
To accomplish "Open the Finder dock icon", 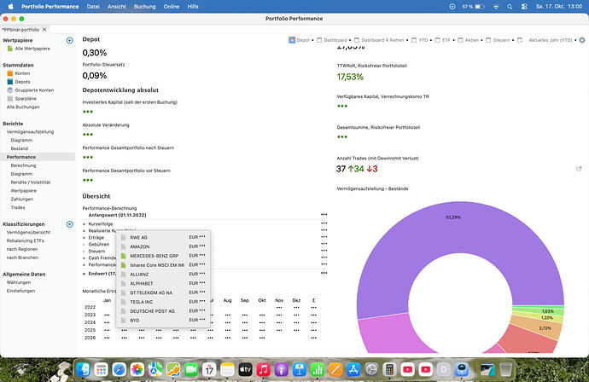I will tap(83, 369).
